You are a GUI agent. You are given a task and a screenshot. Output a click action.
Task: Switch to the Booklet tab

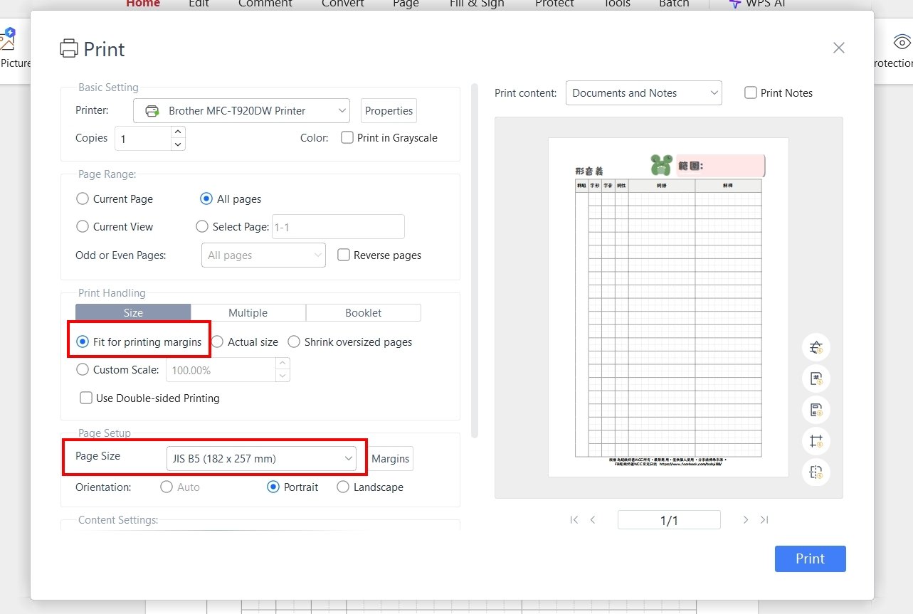click(x=363, y=313)
